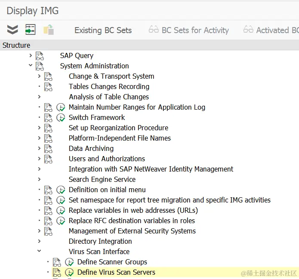This screenshot has width=299, height=279.
Task: Open documentation icon for SAP Query
Action: [40, 56]
